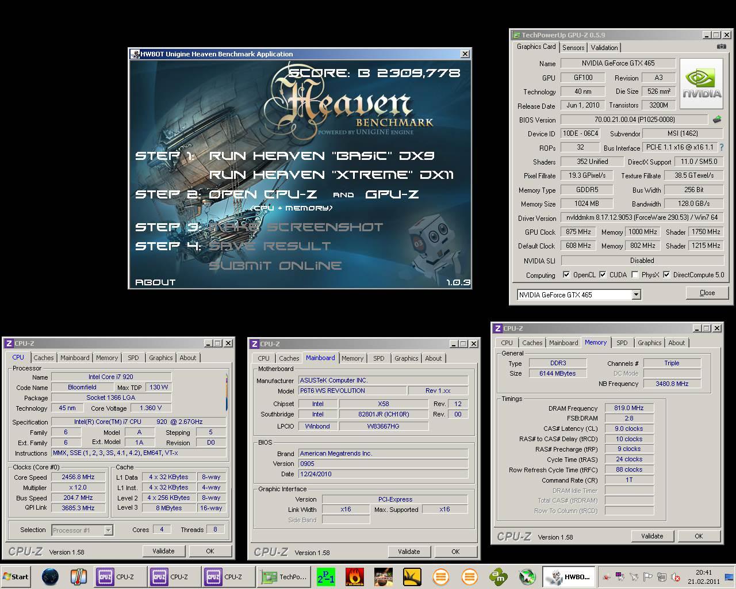Click About in Heaven benchmark window
The image size is (736, 589).
[155, 282]
